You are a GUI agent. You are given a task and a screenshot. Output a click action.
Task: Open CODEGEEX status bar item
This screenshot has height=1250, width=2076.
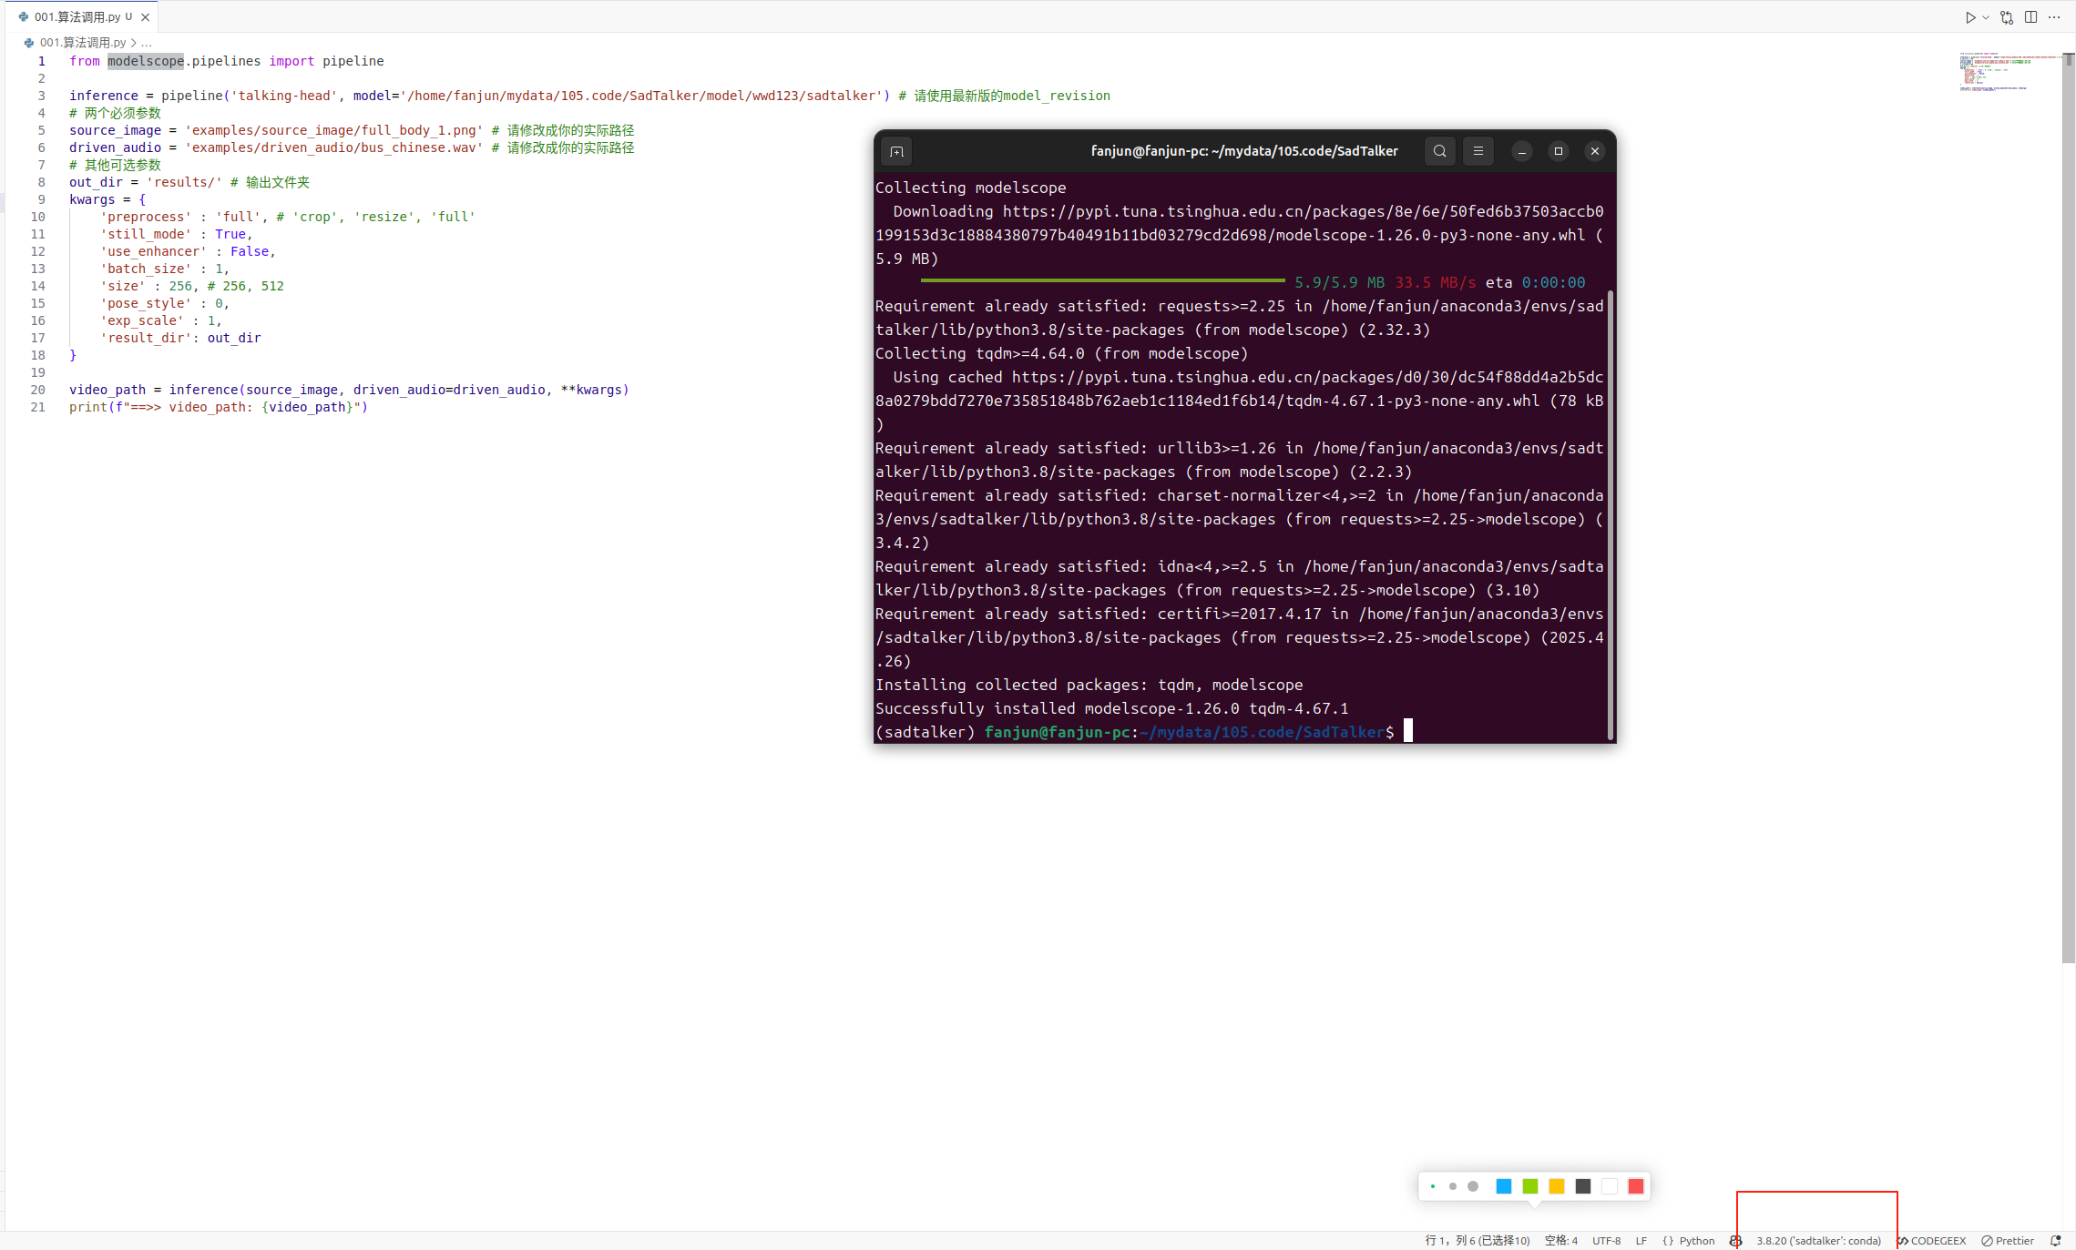[x=1931, y=1241]
